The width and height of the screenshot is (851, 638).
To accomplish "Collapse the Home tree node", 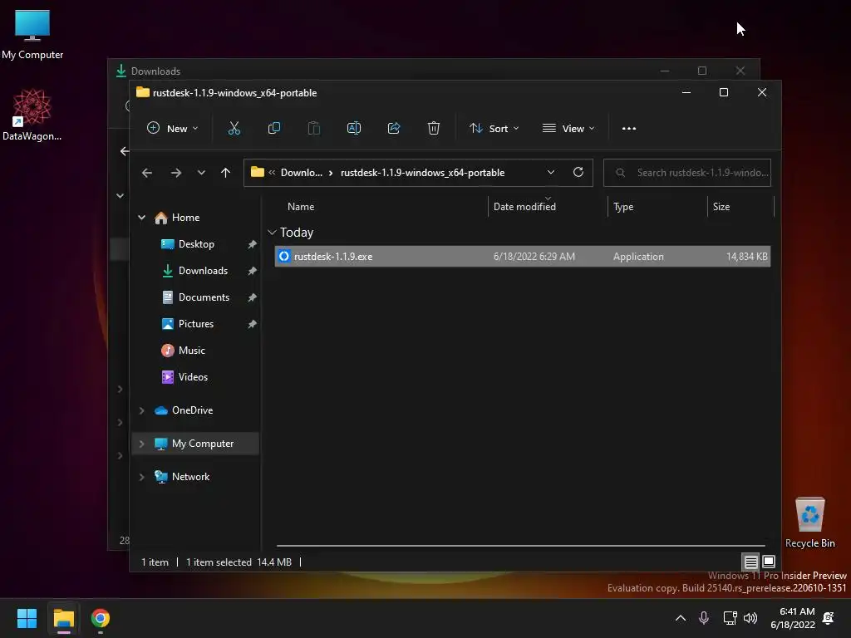I will point(141,217).
